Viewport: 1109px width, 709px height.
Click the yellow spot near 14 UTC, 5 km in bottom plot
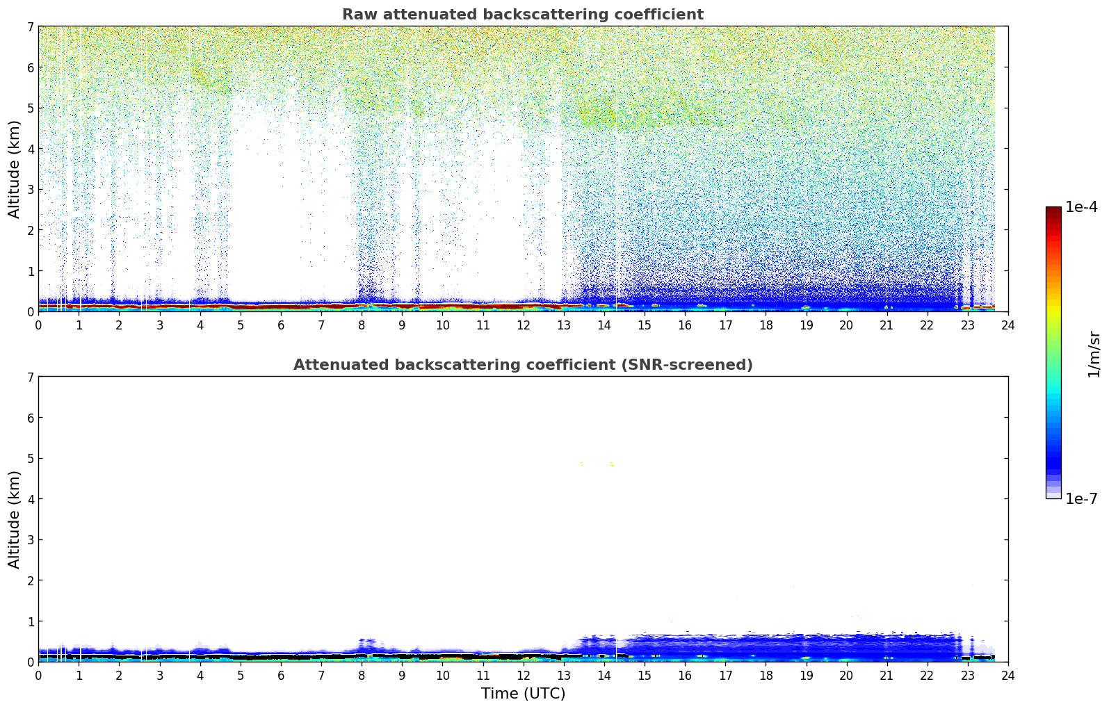(613, 466)
